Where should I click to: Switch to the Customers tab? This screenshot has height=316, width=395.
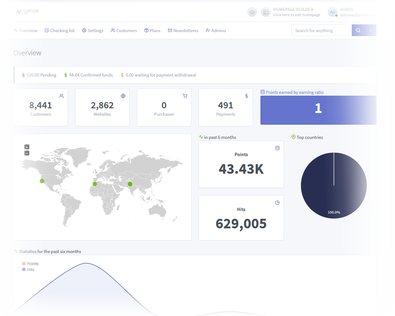coord(124,31)
